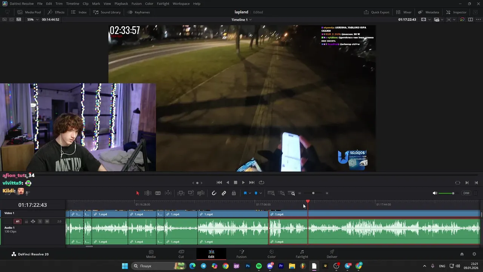The height and width of the screenshot is (272, 483).
Task: Open Project Settings gear icon
Action: click(x=474, y=254)
